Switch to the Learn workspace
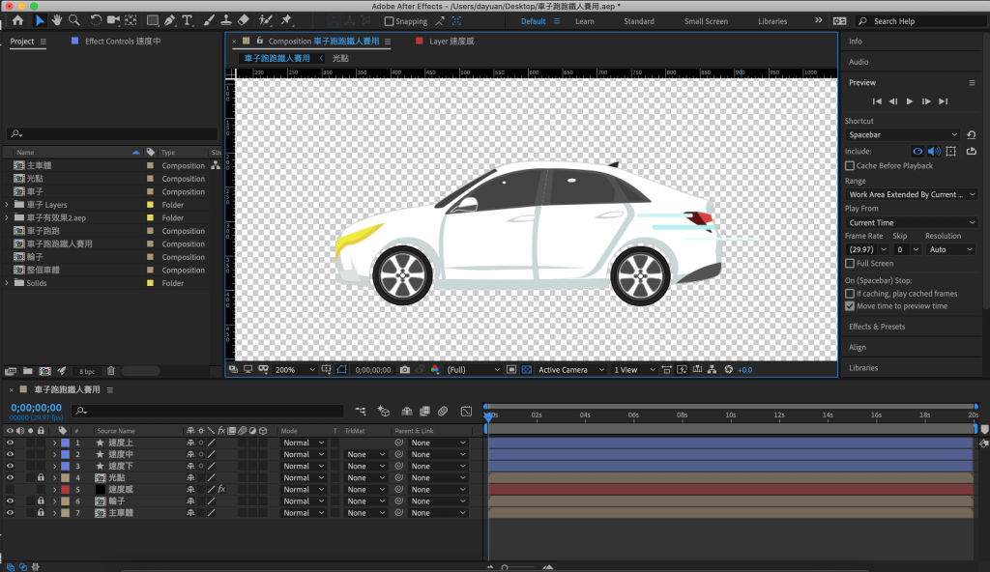The width and height of the screenshot is (990, 572). (585, 21)
